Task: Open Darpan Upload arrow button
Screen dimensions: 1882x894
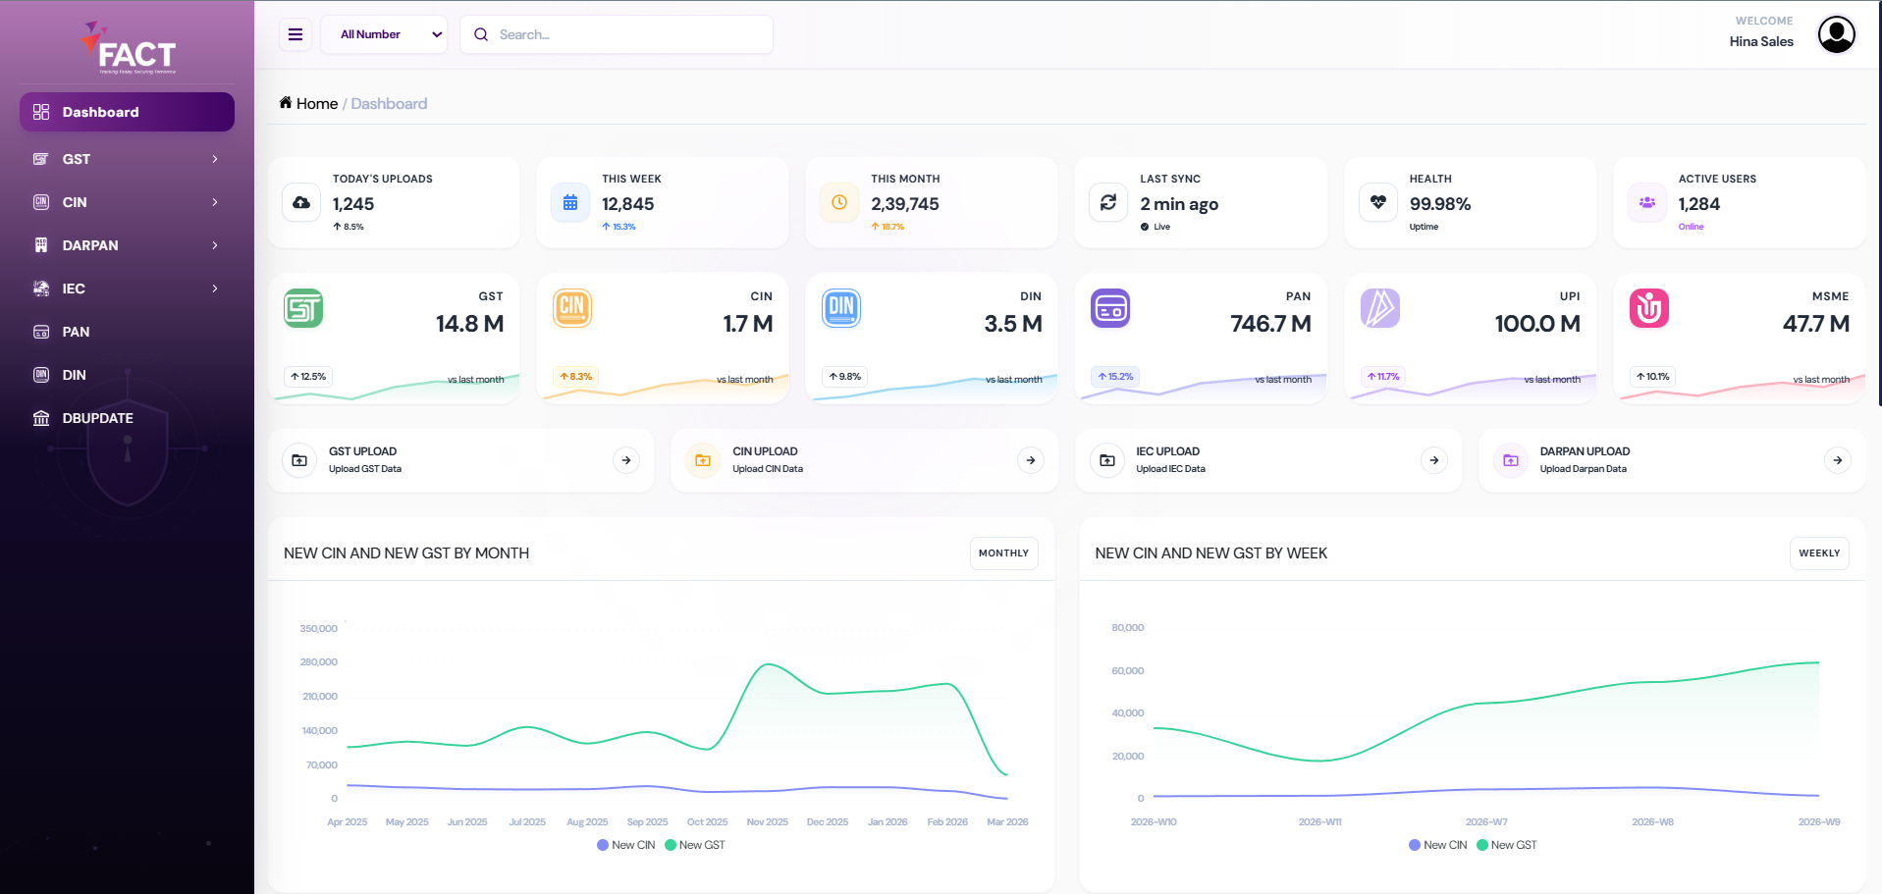Action: pos(1838,460)
